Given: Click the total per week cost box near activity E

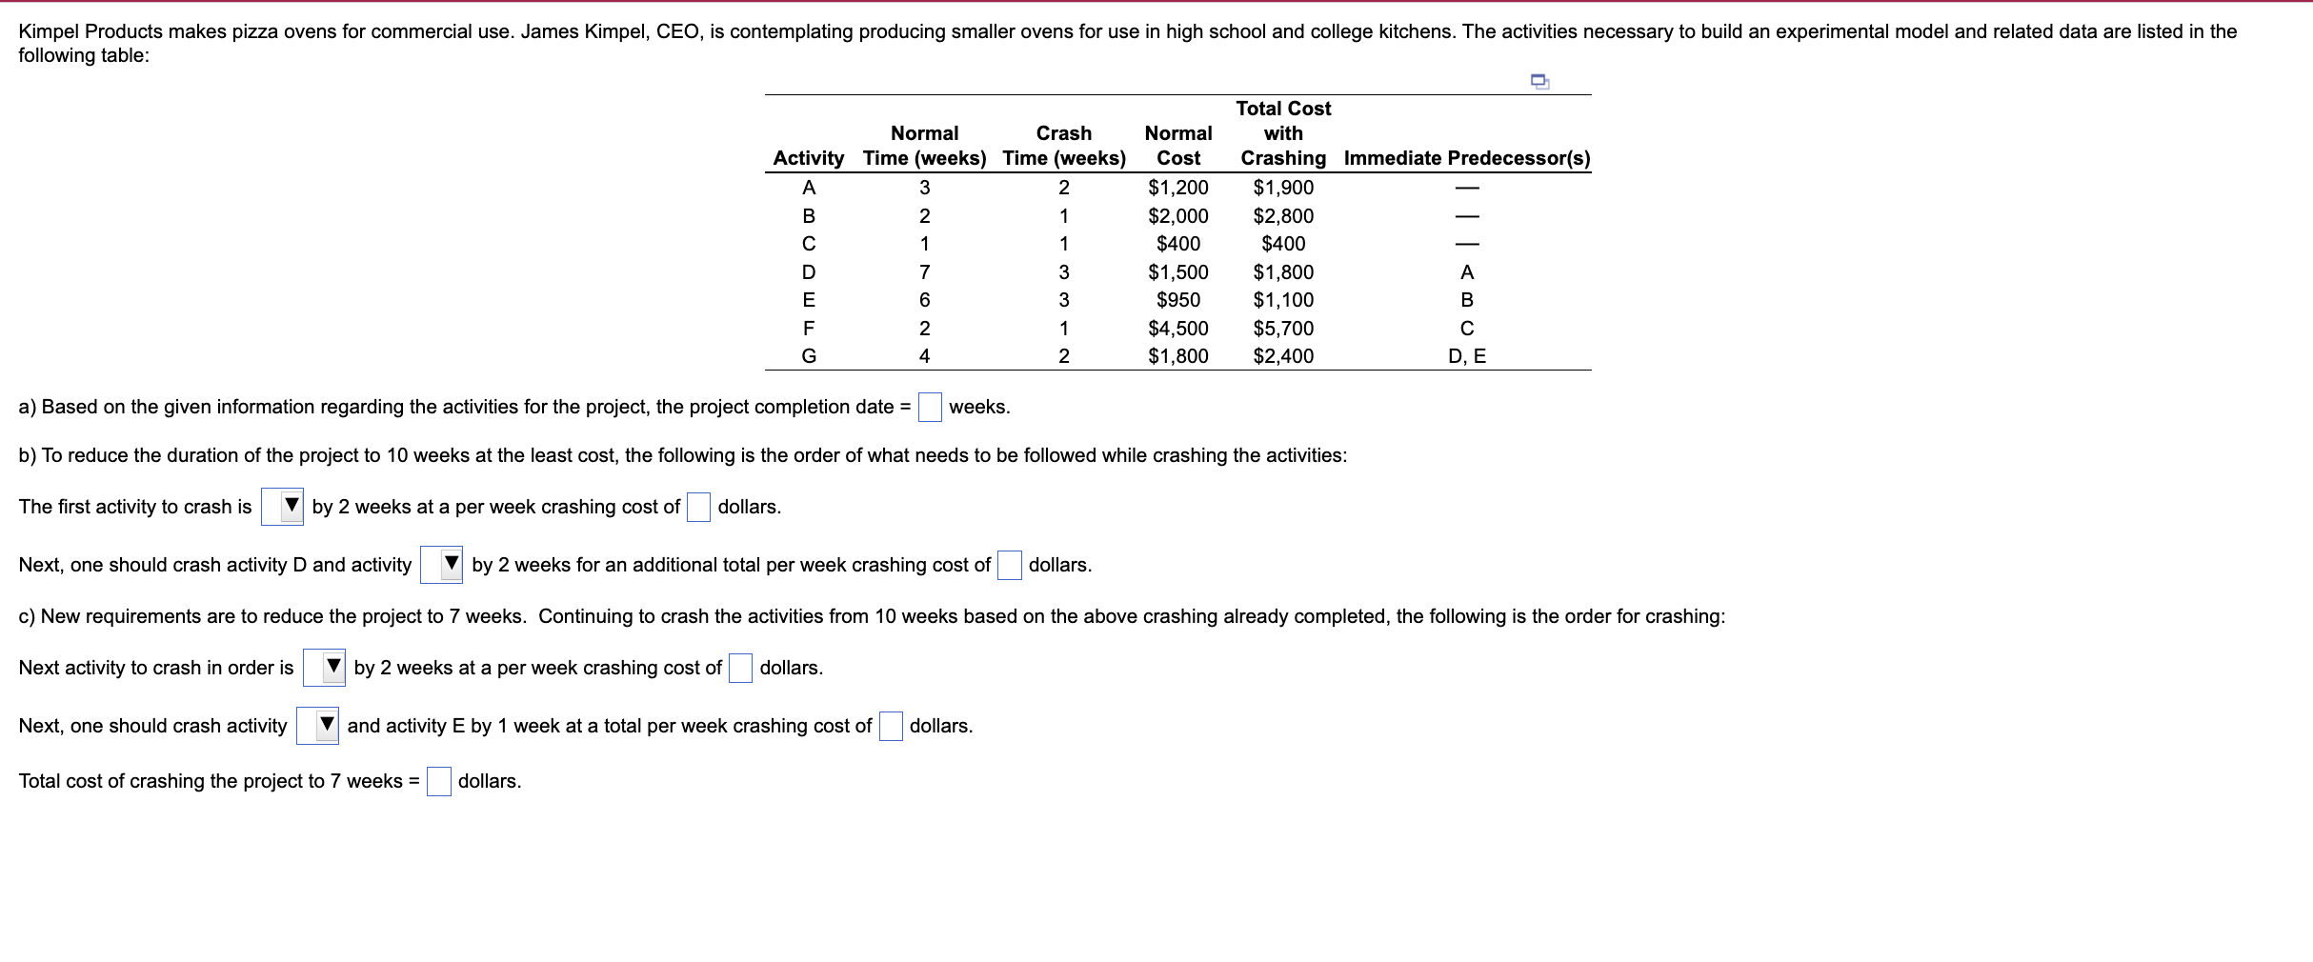Looking at the screenshot, I should point(889,726).
